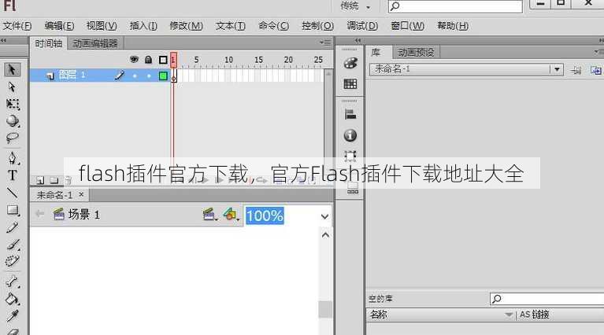This screenshot has width=604, height=335.
Task: Open the Align panel icon
Action: pos(350,114)
